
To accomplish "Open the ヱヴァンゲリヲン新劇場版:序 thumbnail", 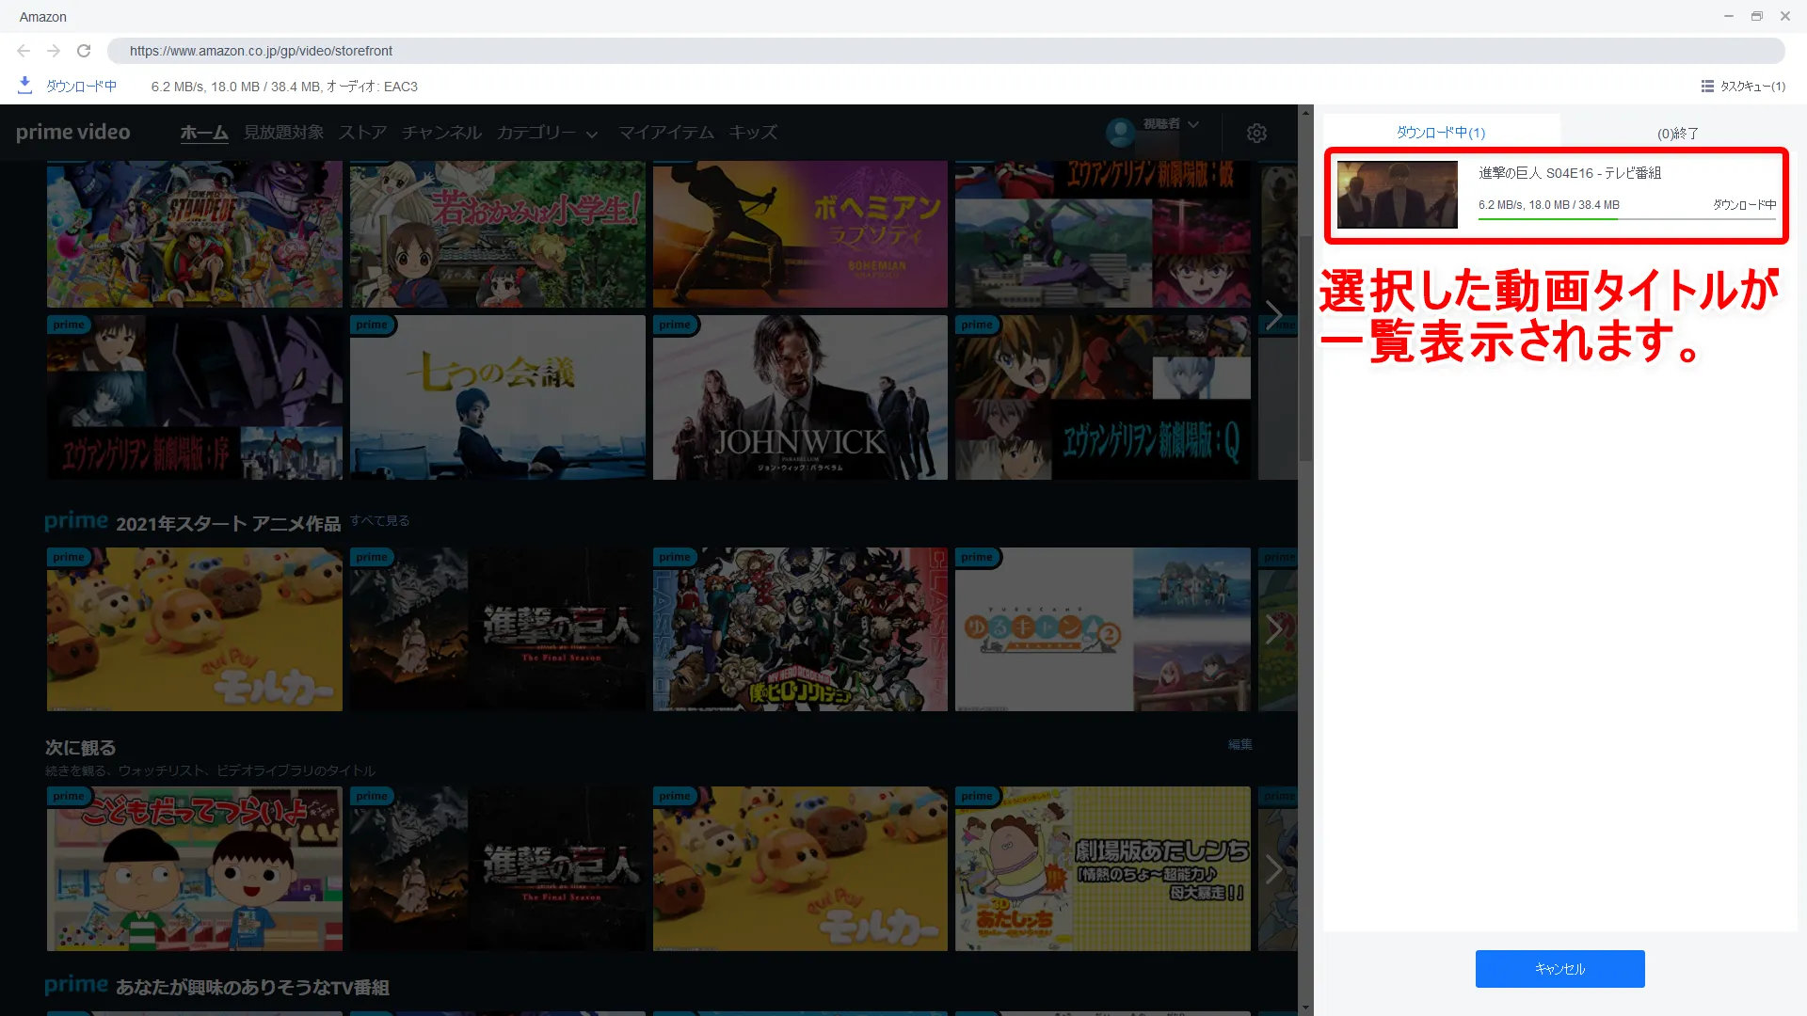I will 195,398.
